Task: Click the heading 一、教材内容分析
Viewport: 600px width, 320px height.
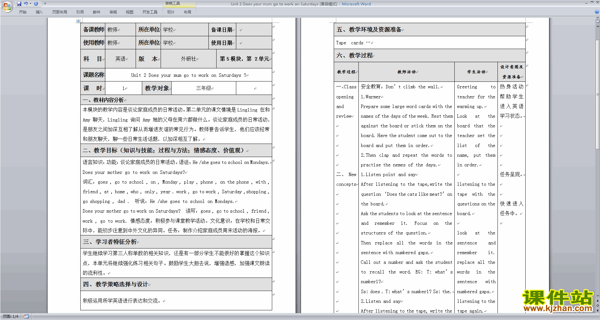Action: click(103, 100)
